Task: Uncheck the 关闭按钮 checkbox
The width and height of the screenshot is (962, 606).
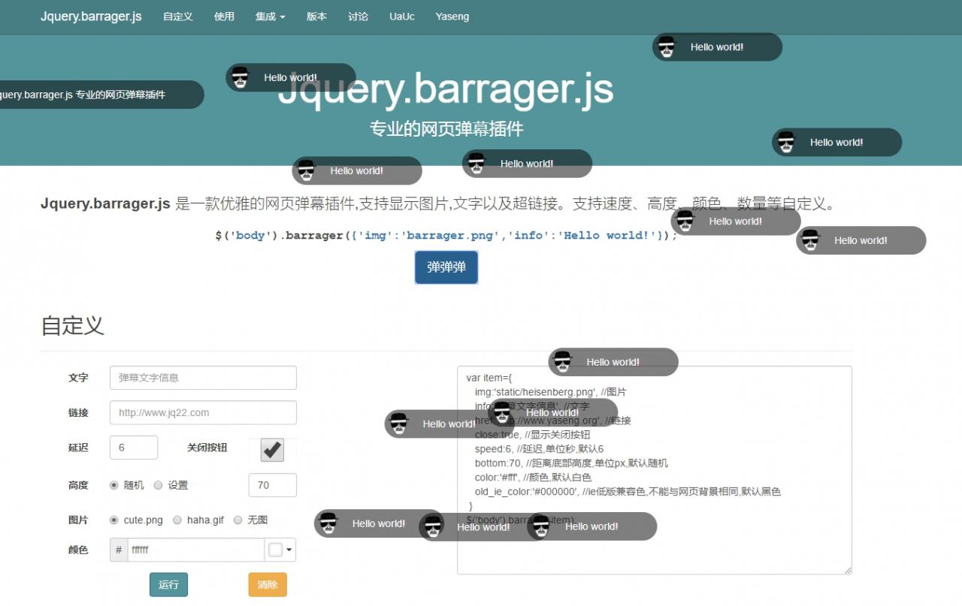Action: click(271, 450)
